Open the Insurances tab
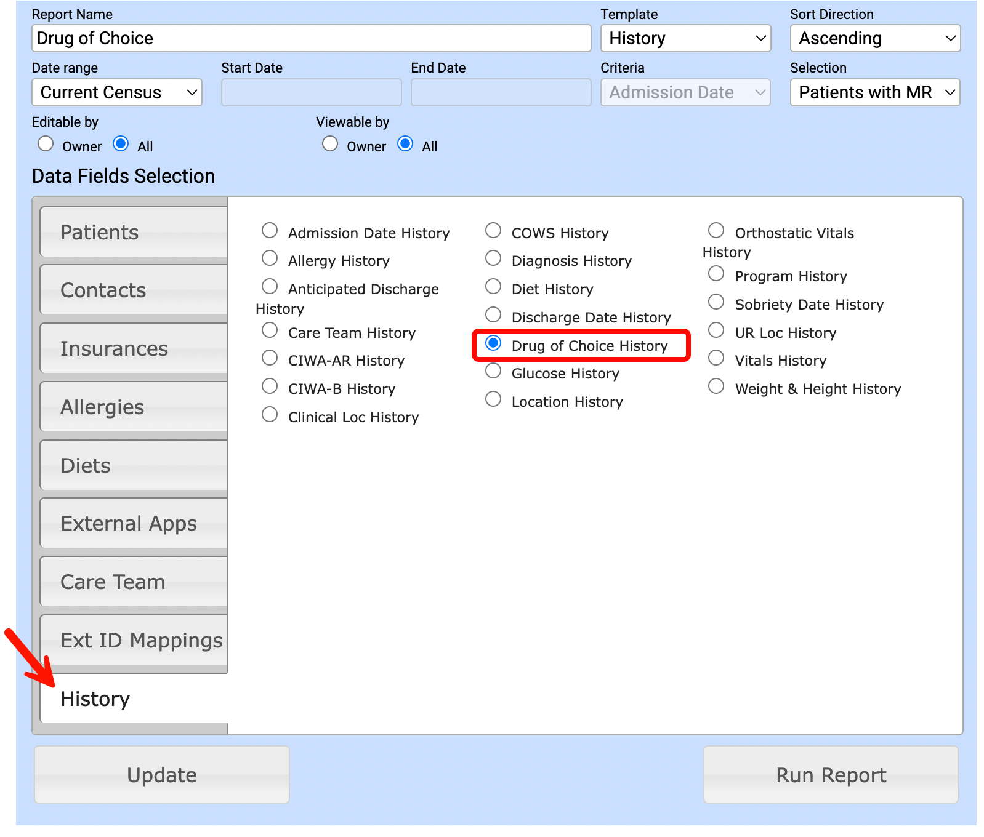The width and height of the screenshot is (984, 837). coord(134,348)
